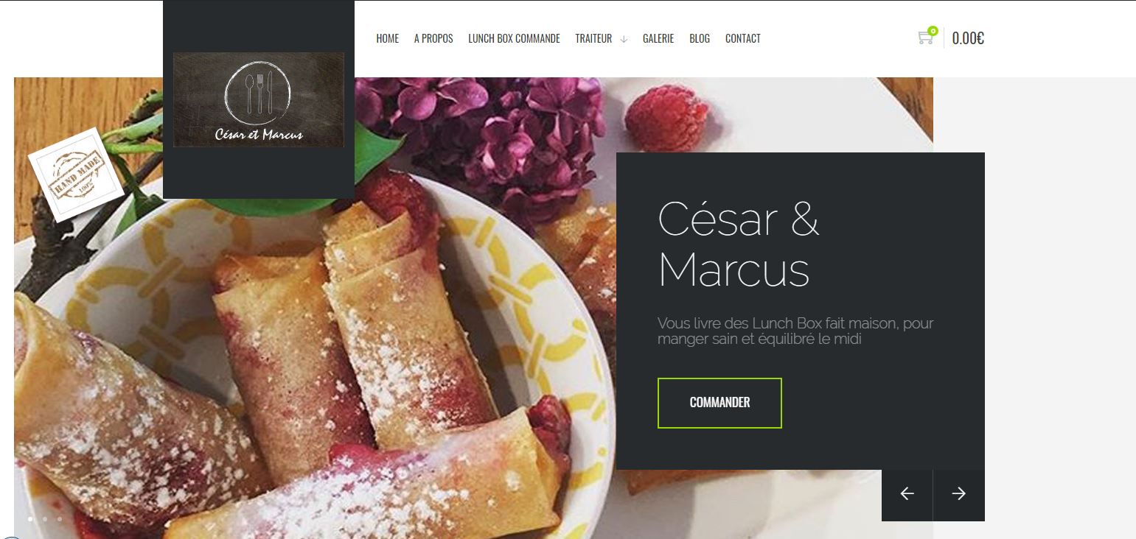Click the Hand Made 100% stamp badge
The height and width of the screenshot is (539, 1136).
point(76,175)
